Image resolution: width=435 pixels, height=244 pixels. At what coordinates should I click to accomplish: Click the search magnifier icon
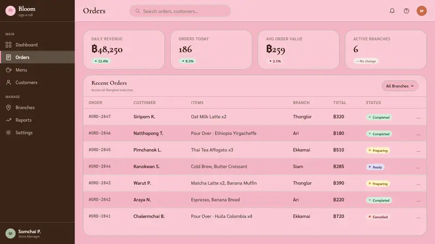(138, 11)
